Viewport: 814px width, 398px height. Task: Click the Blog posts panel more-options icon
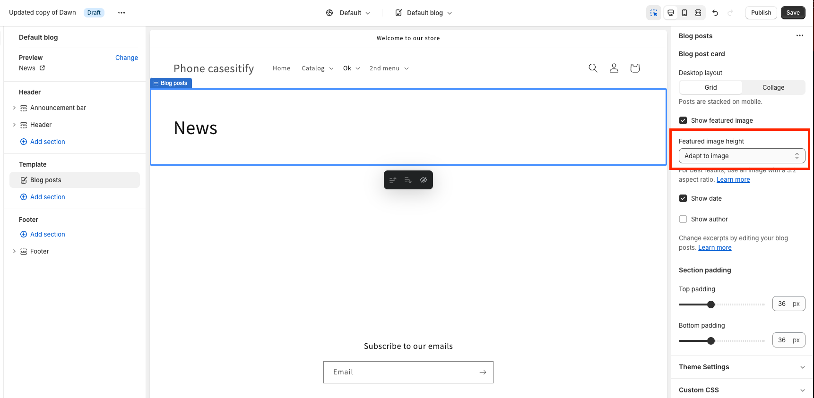click(x=799, y=36)
